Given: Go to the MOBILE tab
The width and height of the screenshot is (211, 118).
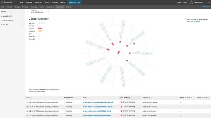Looking at the screenshot, I should click(47, 2).
